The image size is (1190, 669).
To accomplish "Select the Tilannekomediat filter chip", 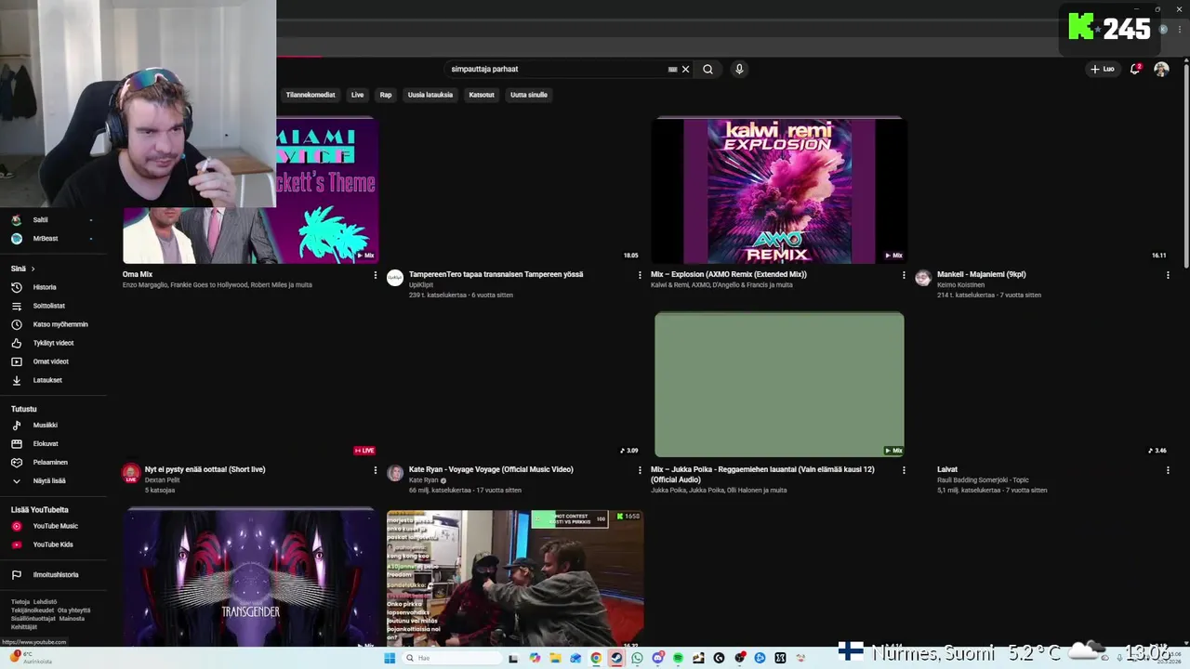I will [x=311, y=95].
